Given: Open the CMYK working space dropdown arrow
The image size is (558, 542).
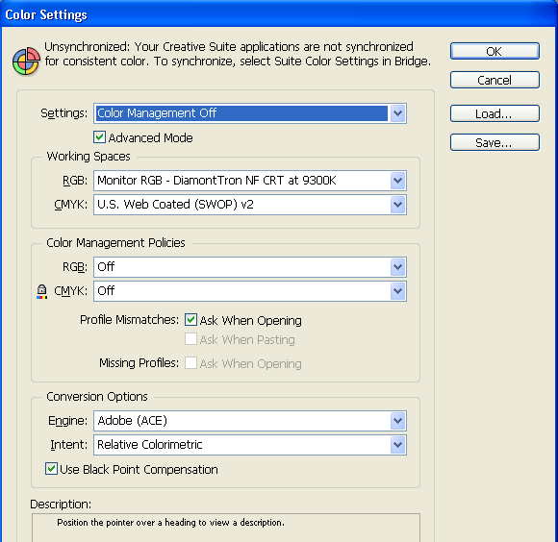Looking at the screenshot, I should tap(398, 205).
